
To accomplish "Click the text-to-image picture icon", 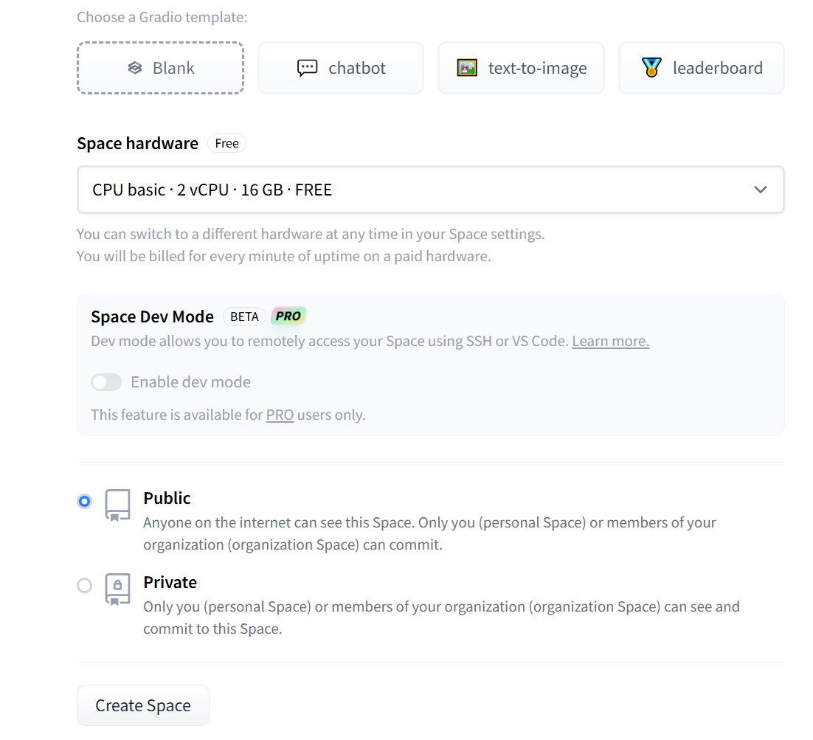I will pos(467,68).
